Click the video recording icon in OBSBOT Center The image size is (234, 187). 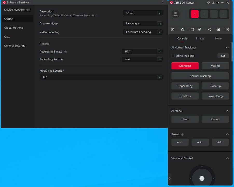point(192,29)
